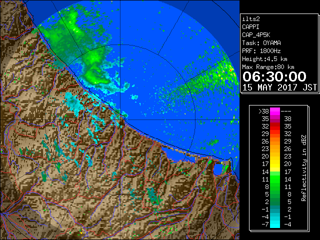Screen dimensions: 320x240
Task: Click the 'Reflectivity in dBZ' legend title
Action: click(304, 168)
